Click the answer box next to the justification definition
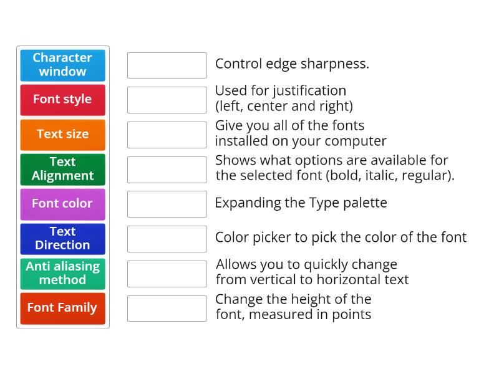The image size is (499, 374). 167,98
